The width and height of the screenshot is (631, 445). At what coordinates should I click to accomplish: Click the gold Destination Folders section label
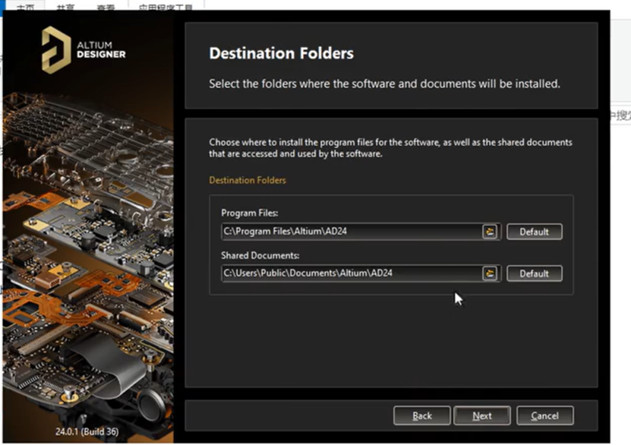[248, 180]
